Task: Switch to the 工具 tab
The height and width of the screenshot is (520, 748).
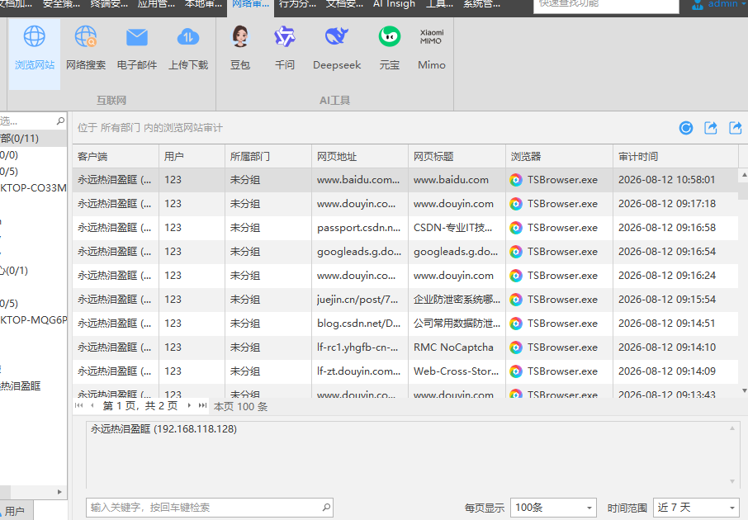Action: point(439,4)
